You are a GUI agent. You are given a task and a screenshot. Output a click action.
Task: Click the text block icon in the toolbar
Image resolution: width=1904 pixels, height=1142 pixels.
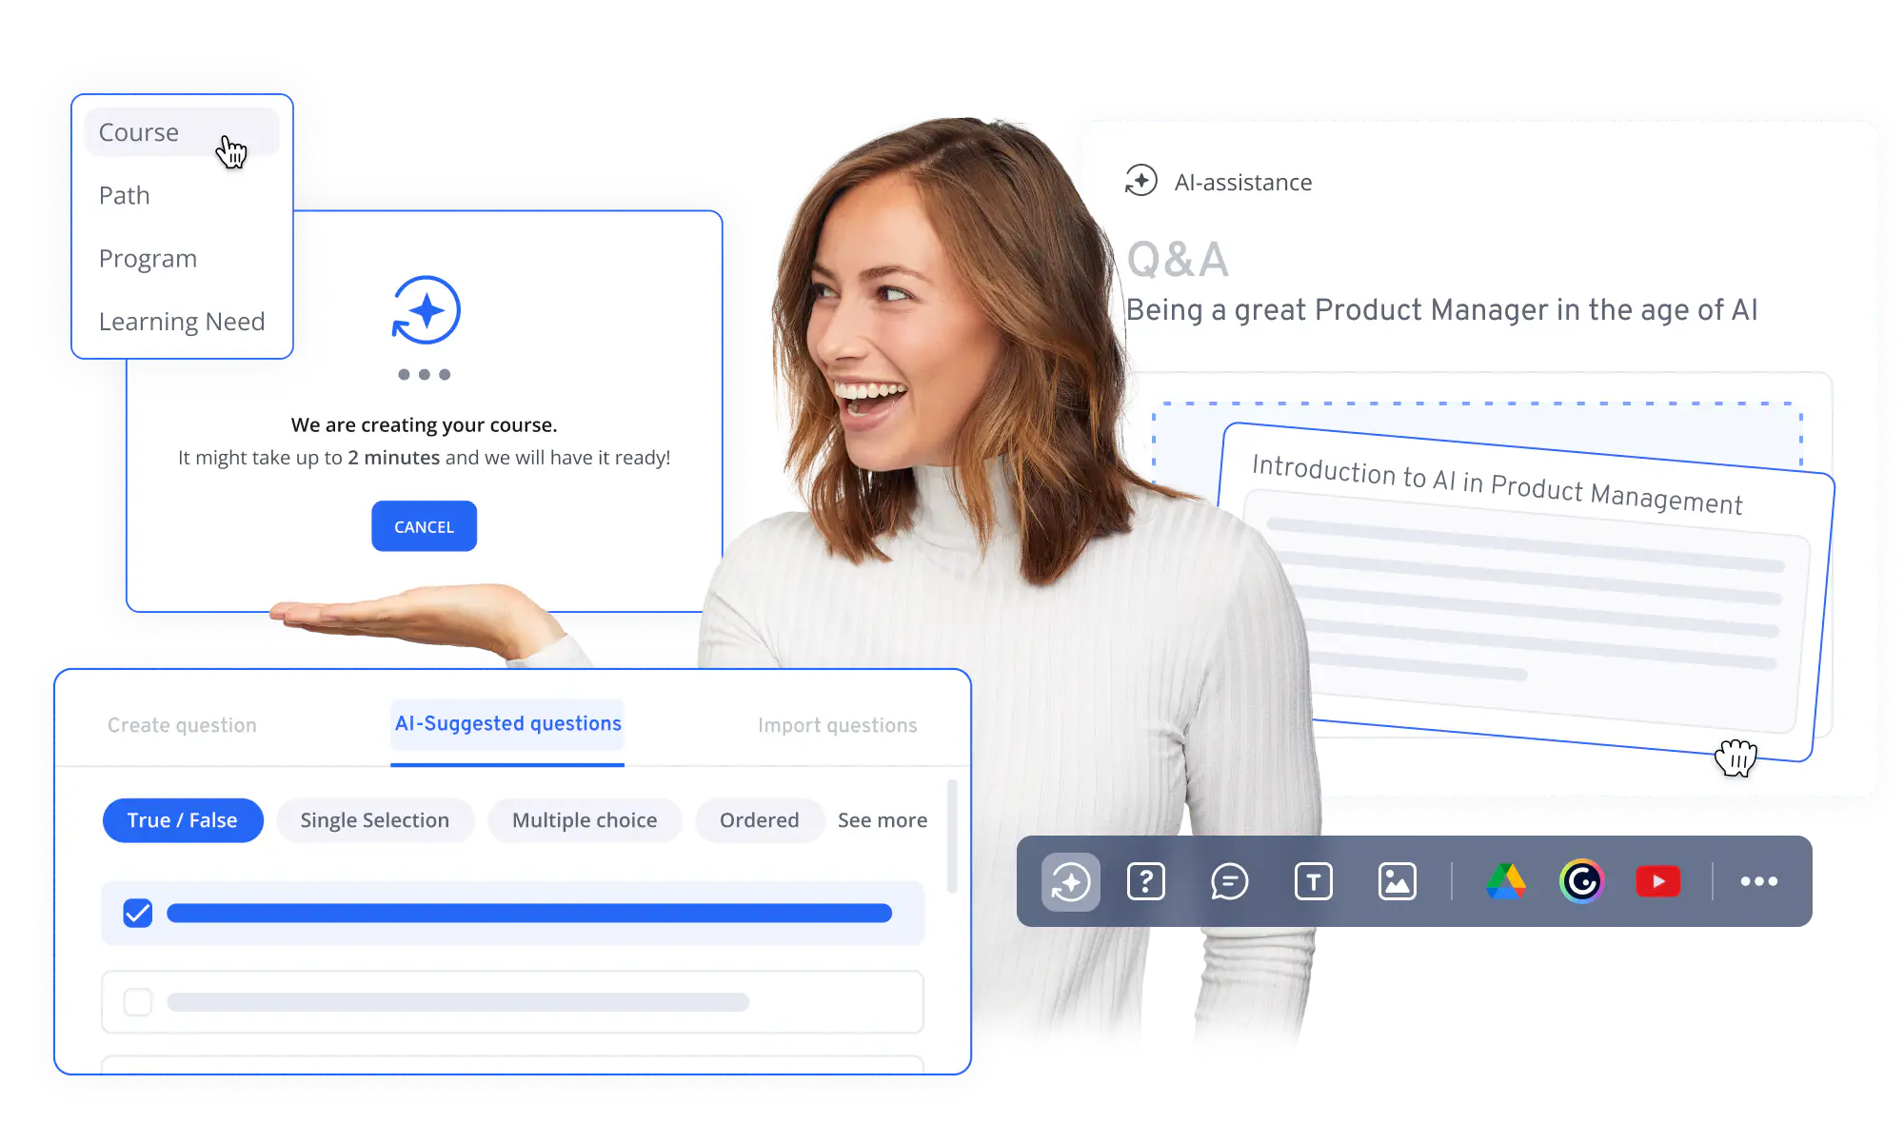pos(1314,881)
